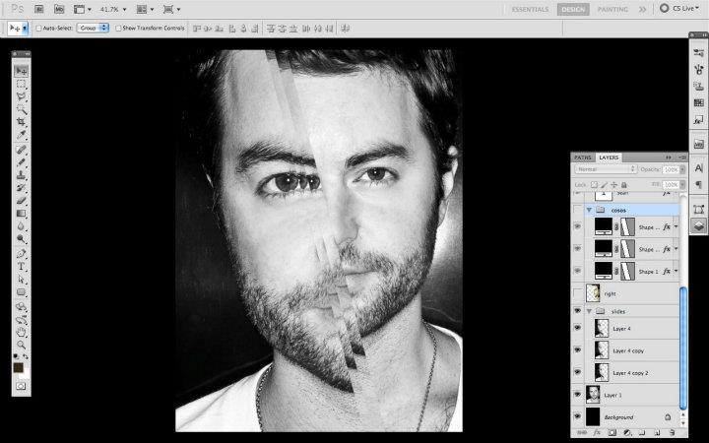Open the Character panel icon in the dock
The image size is (709, 443).
click(698, 168)
